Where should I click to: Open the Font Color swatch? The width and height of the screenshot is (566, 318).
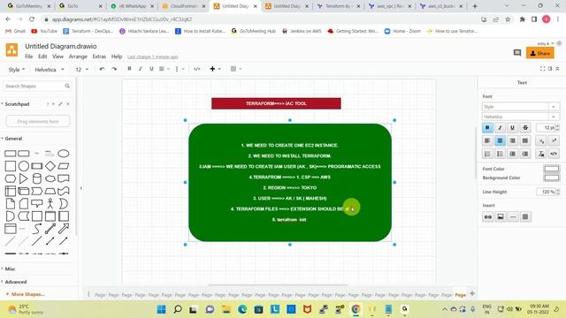point(552,169)
